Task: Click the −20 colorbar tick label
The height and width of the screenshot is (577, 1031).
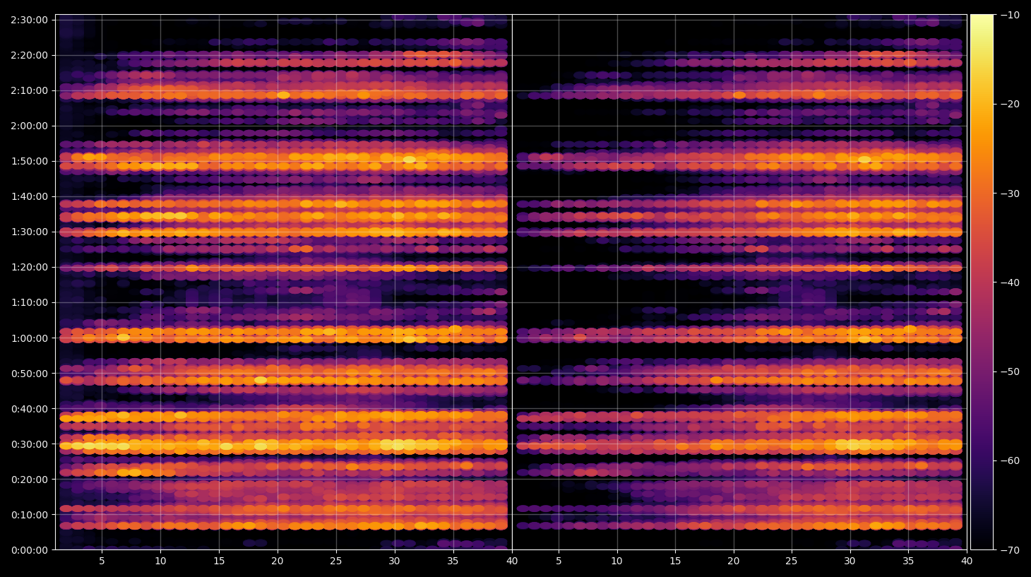Action: click(x=1010, y=104)
